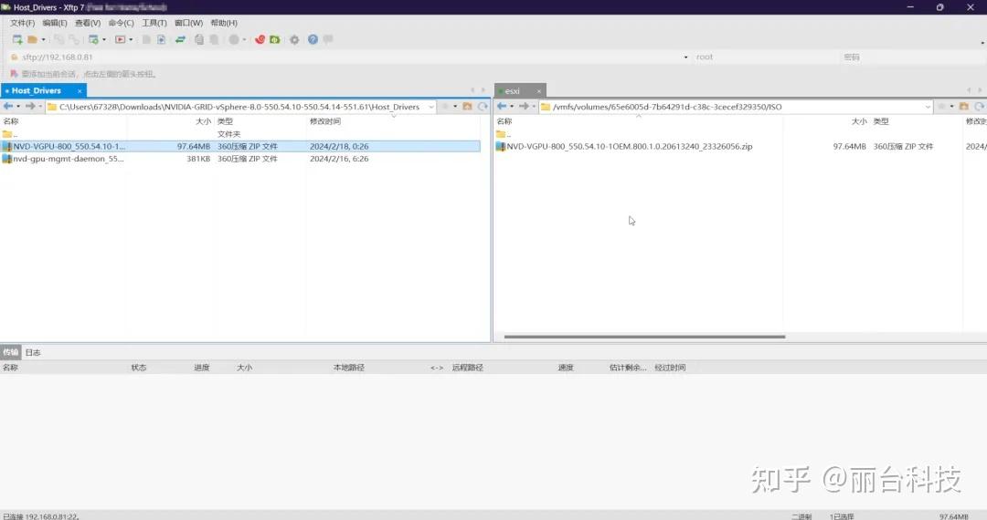Click the remote pane horizontal scrollbar
Viewport: 987px width, 520px height.
point(644,337)
